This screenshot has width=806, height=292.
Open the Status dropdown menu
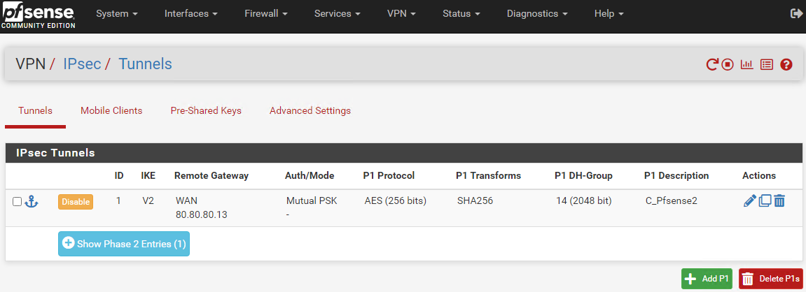click(461, 14)
